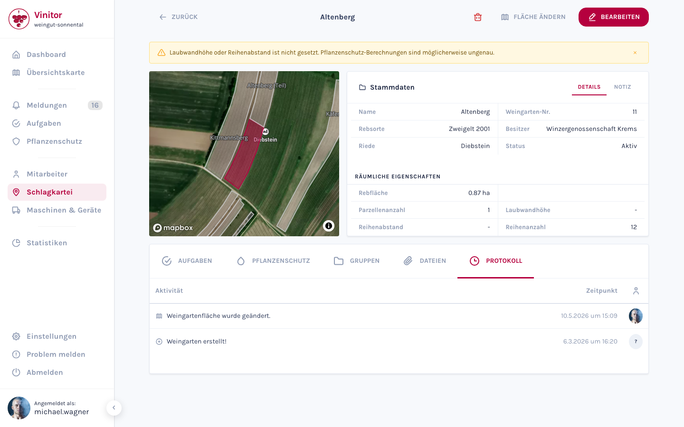The width and height of the screenshot is (684, 427).
Task: Open the Pflanzenschutz tab
Action: pos(273,261)
